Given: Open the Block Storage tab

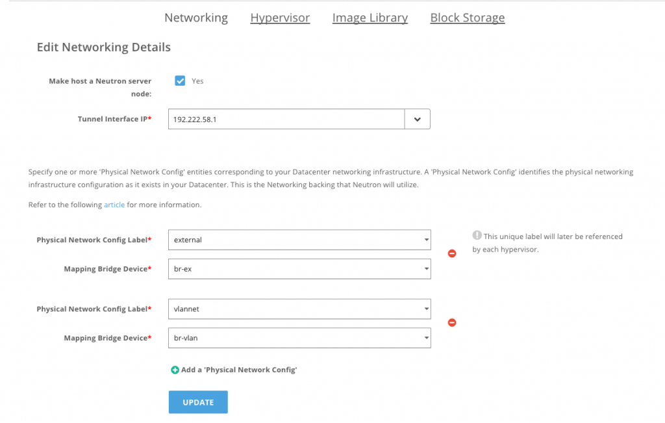Looking at the screenshot, I should click(467, 18).
